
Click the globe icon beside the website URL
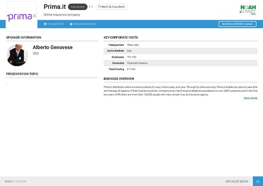coord(71,24)
